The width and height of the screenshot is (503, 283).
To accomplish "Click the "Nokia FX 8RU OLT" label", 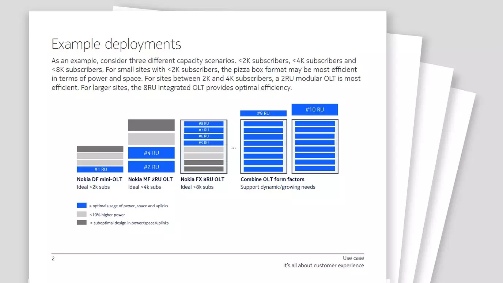I will 203,179.
